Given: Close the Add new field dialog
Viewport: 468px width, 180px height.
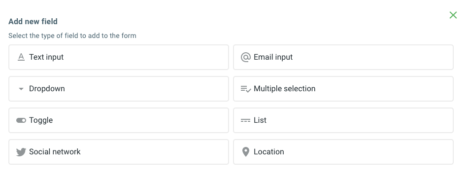Looking at the screenshot, I should (x=453, y=15).
